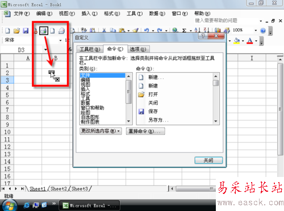284x211 pixels.
Task: Open the AutoSum functions dropdown arrow
Action: pos(191,31)
